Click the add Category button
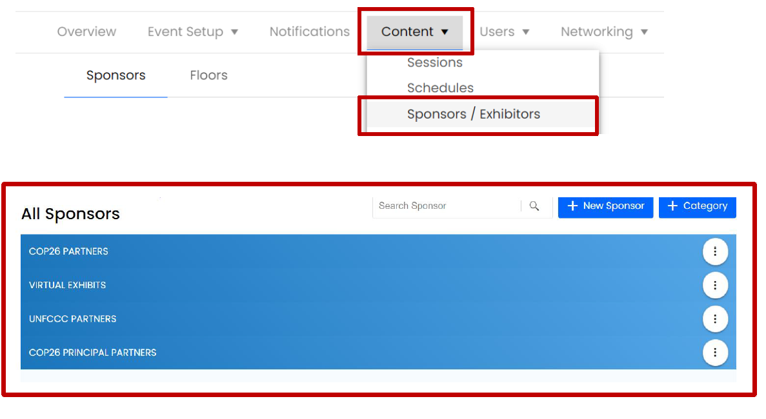 697,206
